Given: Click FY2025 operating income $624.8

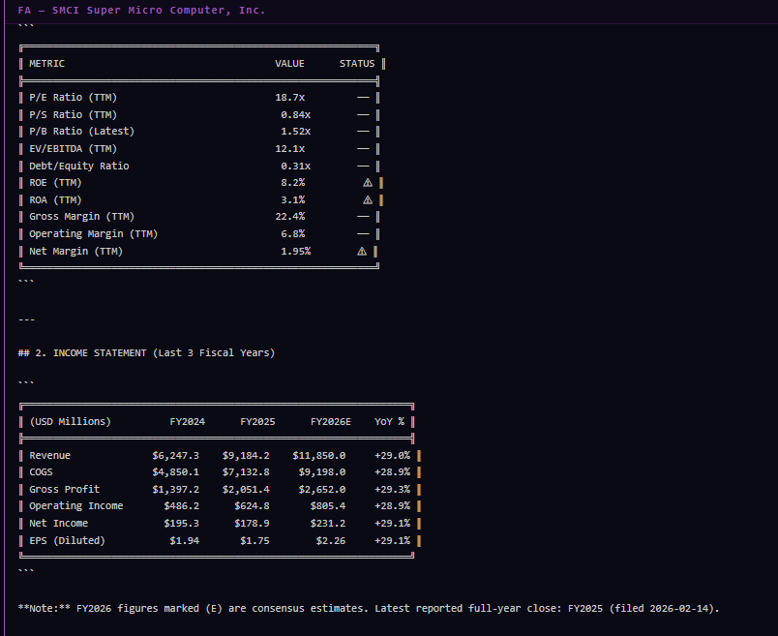Looking at the screenshot, I should (x=252, y=506).
